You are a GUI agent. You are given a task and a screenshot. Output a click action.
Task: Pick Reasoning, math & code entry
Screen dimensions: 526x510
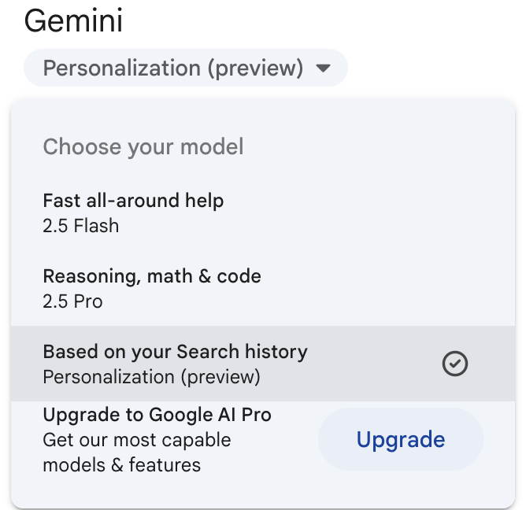(152, 276)
